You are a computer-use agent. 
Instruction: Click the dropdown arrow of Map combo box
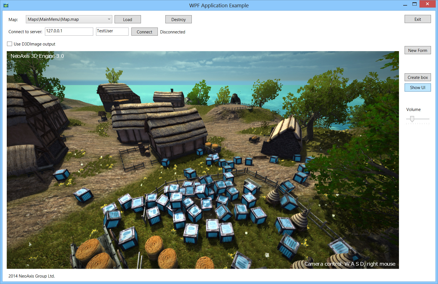[109, 19]
